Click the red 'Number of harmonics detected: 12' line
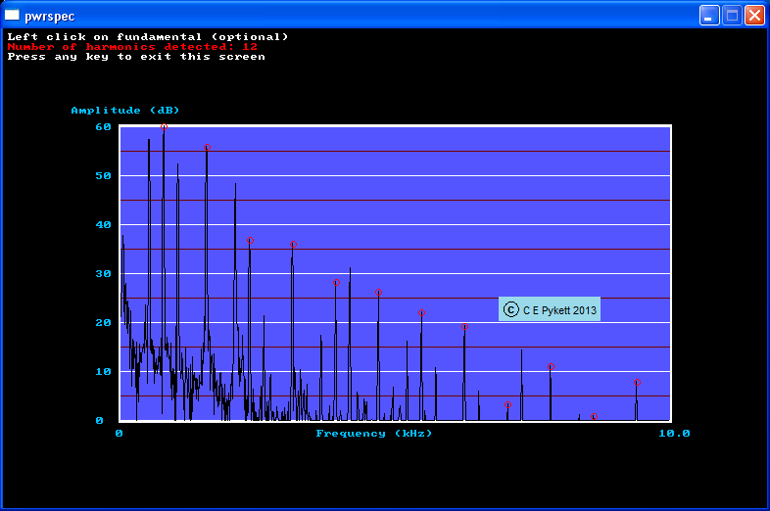The width and height of the screenshot is (770, 511). click(132, 47)
